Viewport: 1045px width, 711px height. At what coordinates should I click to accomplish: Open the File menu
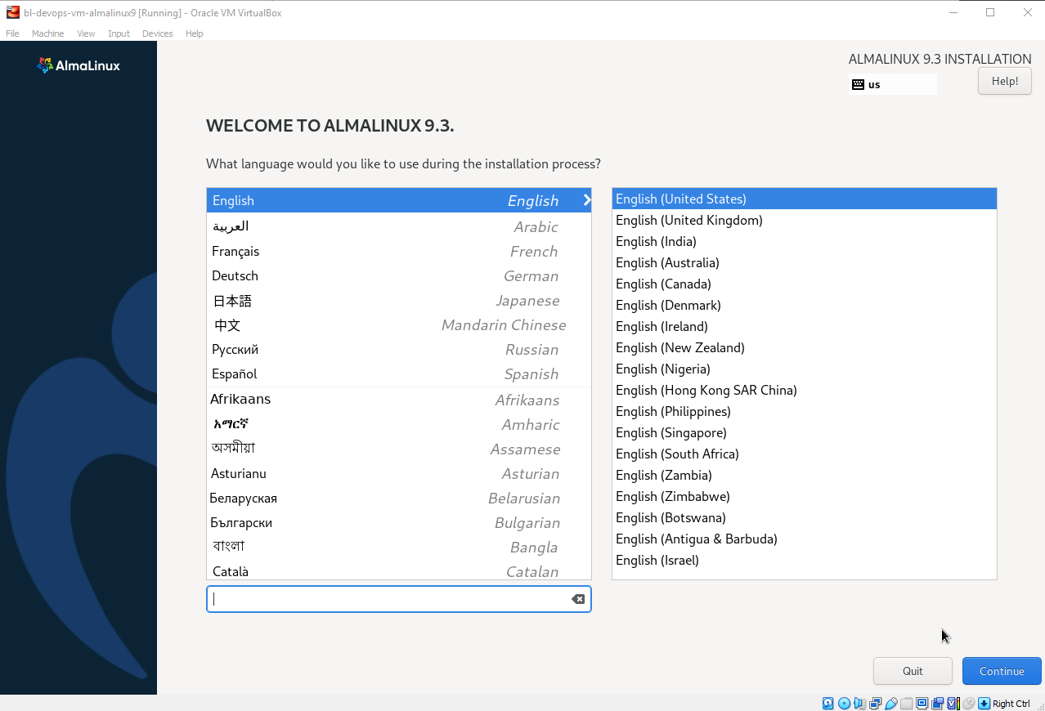click(x=12, y=34)
